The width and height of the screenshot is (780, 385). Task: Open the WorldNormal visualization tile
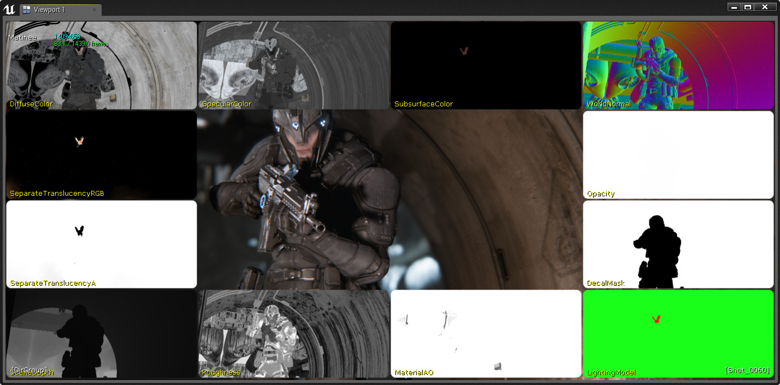679,65
